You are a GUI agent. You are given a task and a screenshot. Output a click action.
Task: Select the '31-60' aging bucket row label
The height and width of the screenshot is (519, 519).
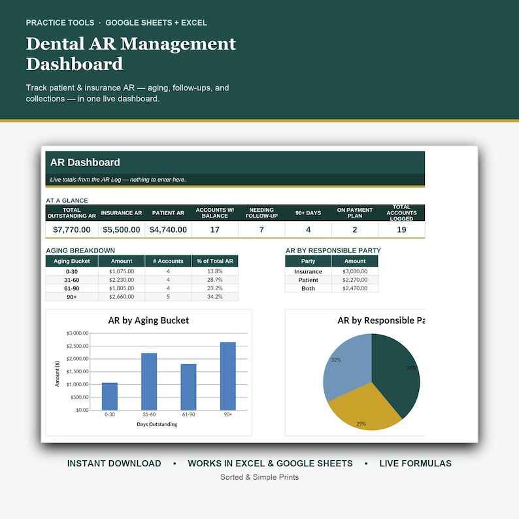71,280
